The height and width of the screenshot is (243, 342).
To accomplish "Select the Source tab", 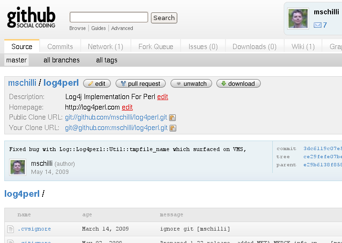I will (22, 47).
